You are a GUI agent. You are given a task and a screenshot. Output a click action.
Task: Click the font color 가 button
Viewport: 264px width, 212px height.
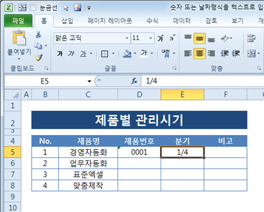144,53
